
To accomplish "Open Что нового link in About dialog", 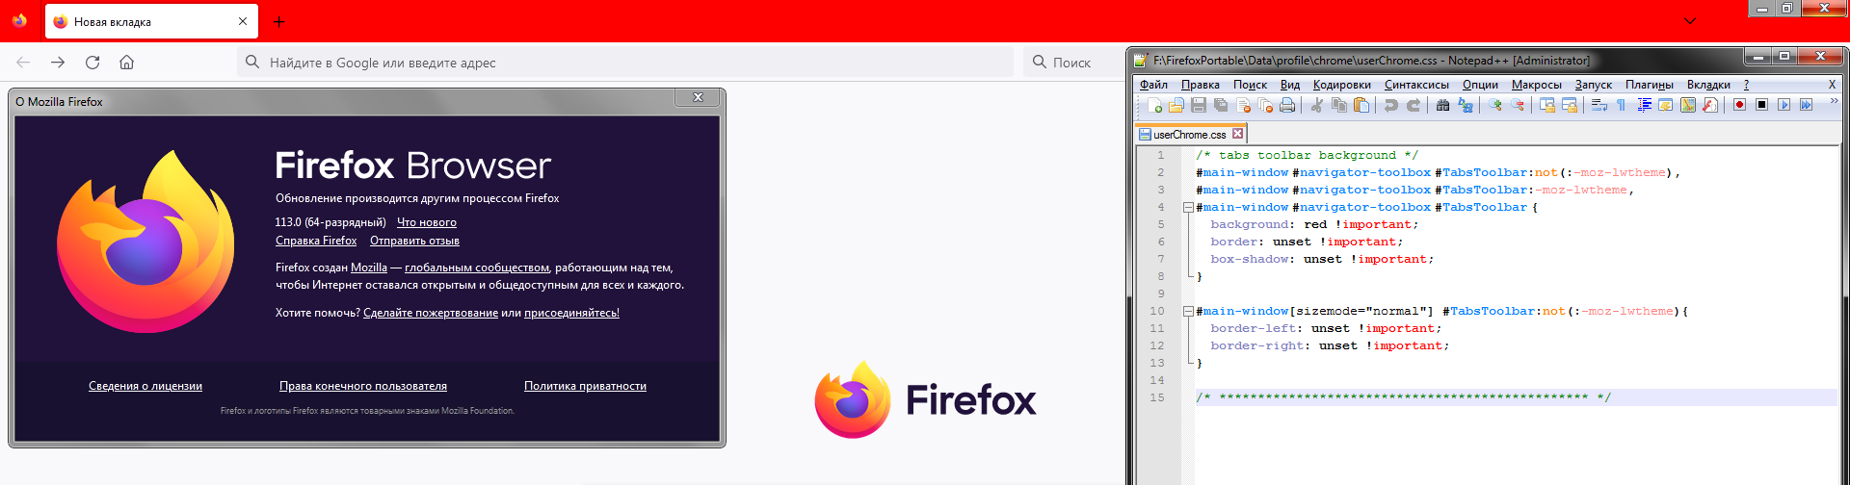I will tap(427, 222).
